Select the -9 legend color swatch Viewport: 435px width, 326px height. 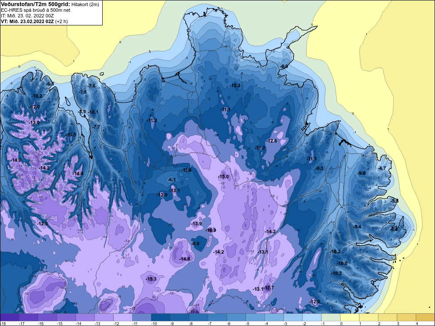pyautogui.click(x=180, y=317)
